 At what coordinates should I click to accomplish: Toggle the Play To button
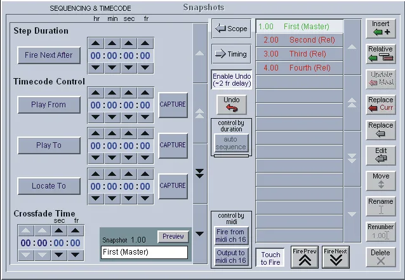coord(49,145)
